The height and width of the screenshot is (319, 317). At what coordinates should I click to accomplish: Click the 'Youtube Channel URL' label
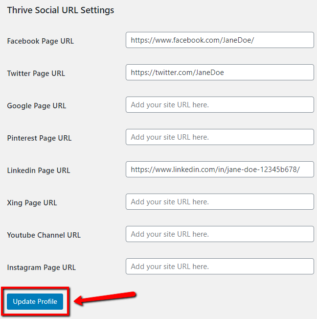click(x=44, y=235)
